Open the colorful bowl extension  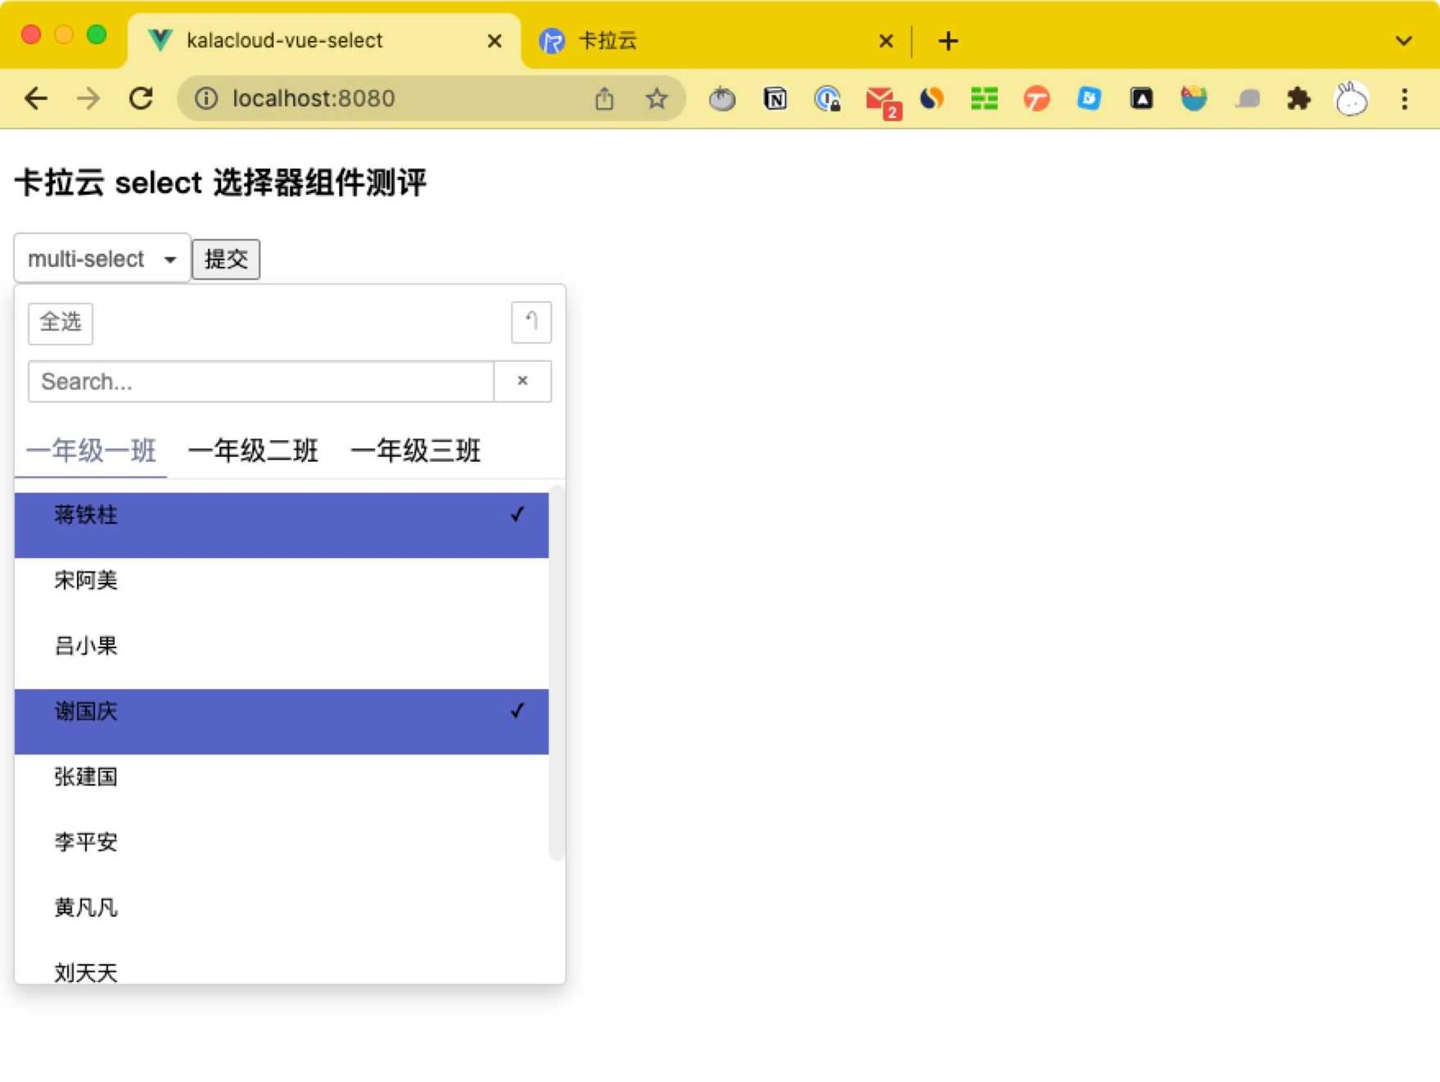pyautogui.click(x=1194, y=99)
